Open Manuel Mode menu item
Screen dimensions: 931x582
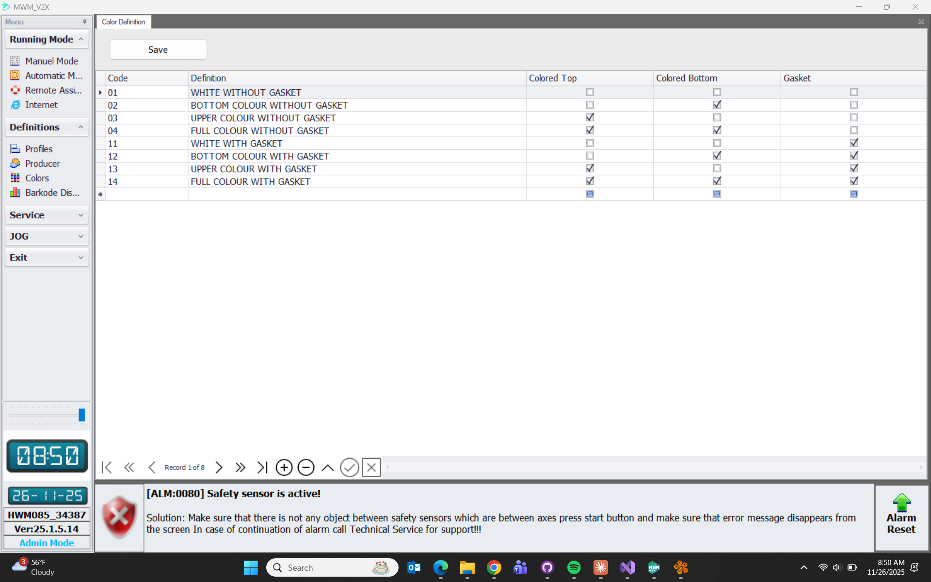pos(51,61)
